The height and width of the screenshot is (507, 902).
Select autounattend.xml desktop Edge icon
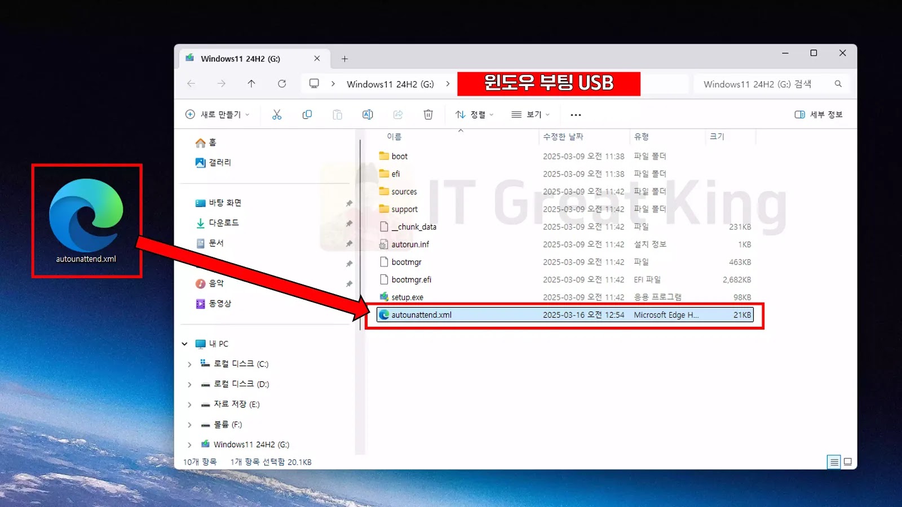pos(86,221)
